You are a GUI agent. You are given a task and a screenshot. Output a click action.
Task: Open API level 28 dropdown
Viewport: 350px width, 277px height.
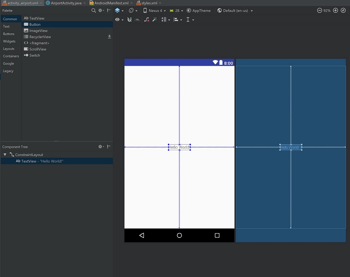(x=176, y=11)
